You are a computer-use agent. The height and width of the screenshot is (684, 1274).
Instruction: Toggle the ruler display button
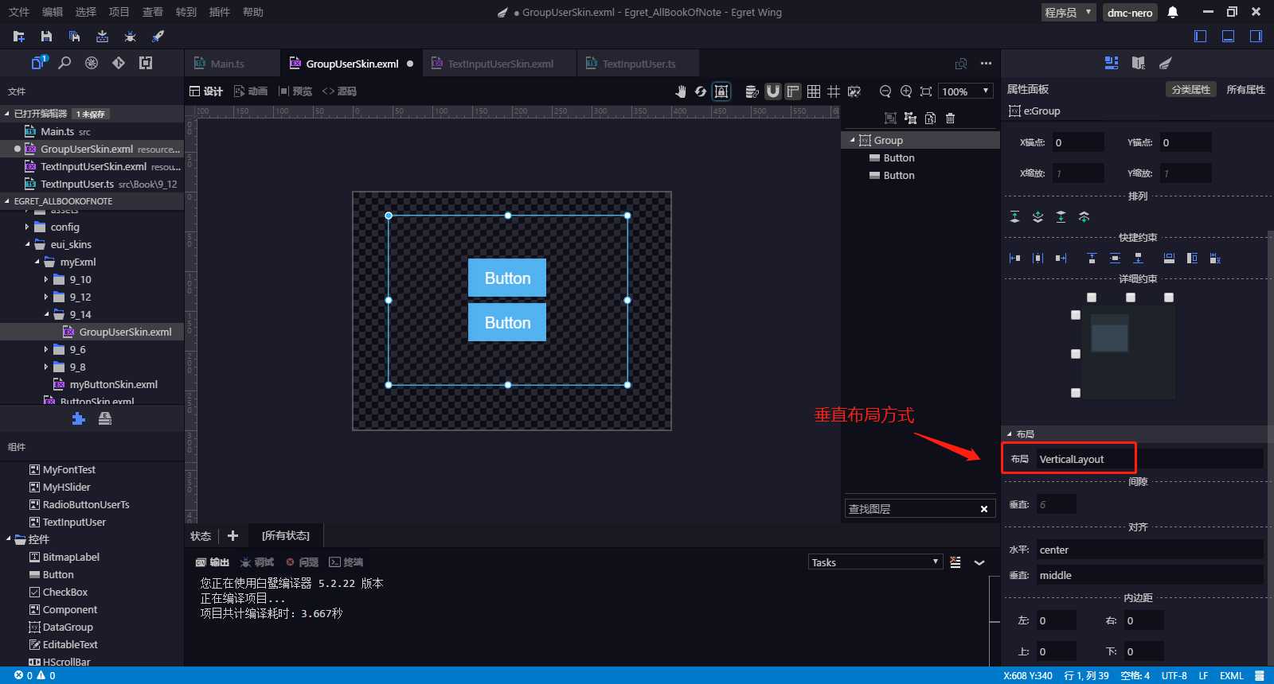tap(793, 91)
